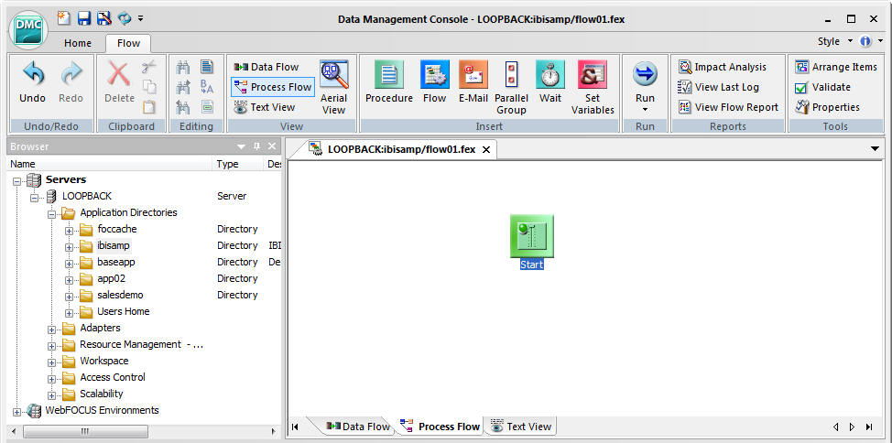Open the quick access toolbar customize arrow
892x443 pixels.
pyautogui.click(x=140, y=19)
